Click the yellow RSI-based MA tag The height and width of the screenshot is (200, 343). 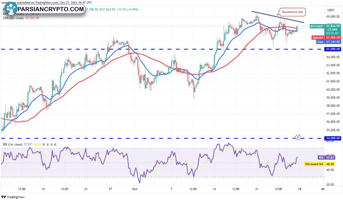pyautogui.click(x=320, y=164)
